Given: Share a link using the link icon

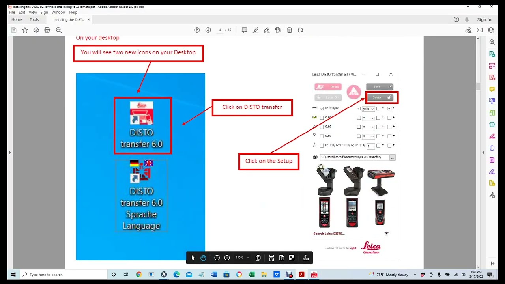Looking at the screenshot, I should [x=468, y=30].
